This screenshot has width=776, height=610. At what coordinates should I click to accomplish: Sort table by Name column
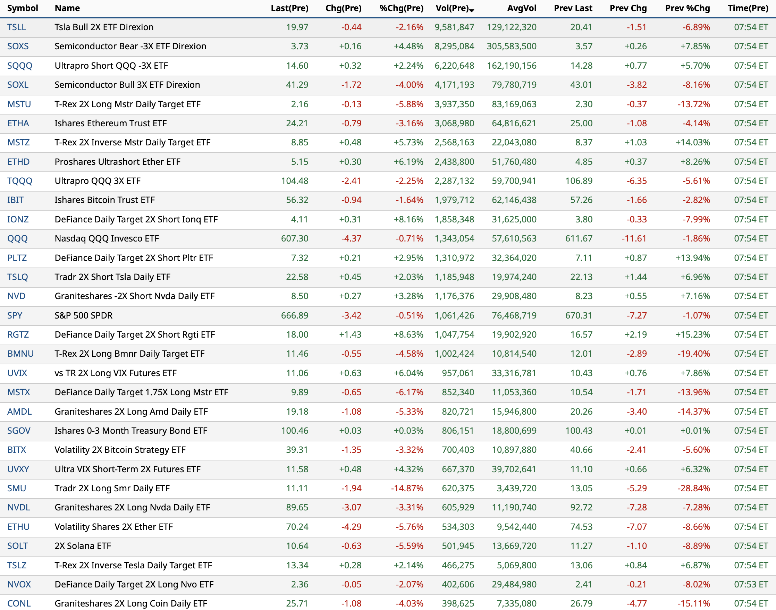pos(67,8)
